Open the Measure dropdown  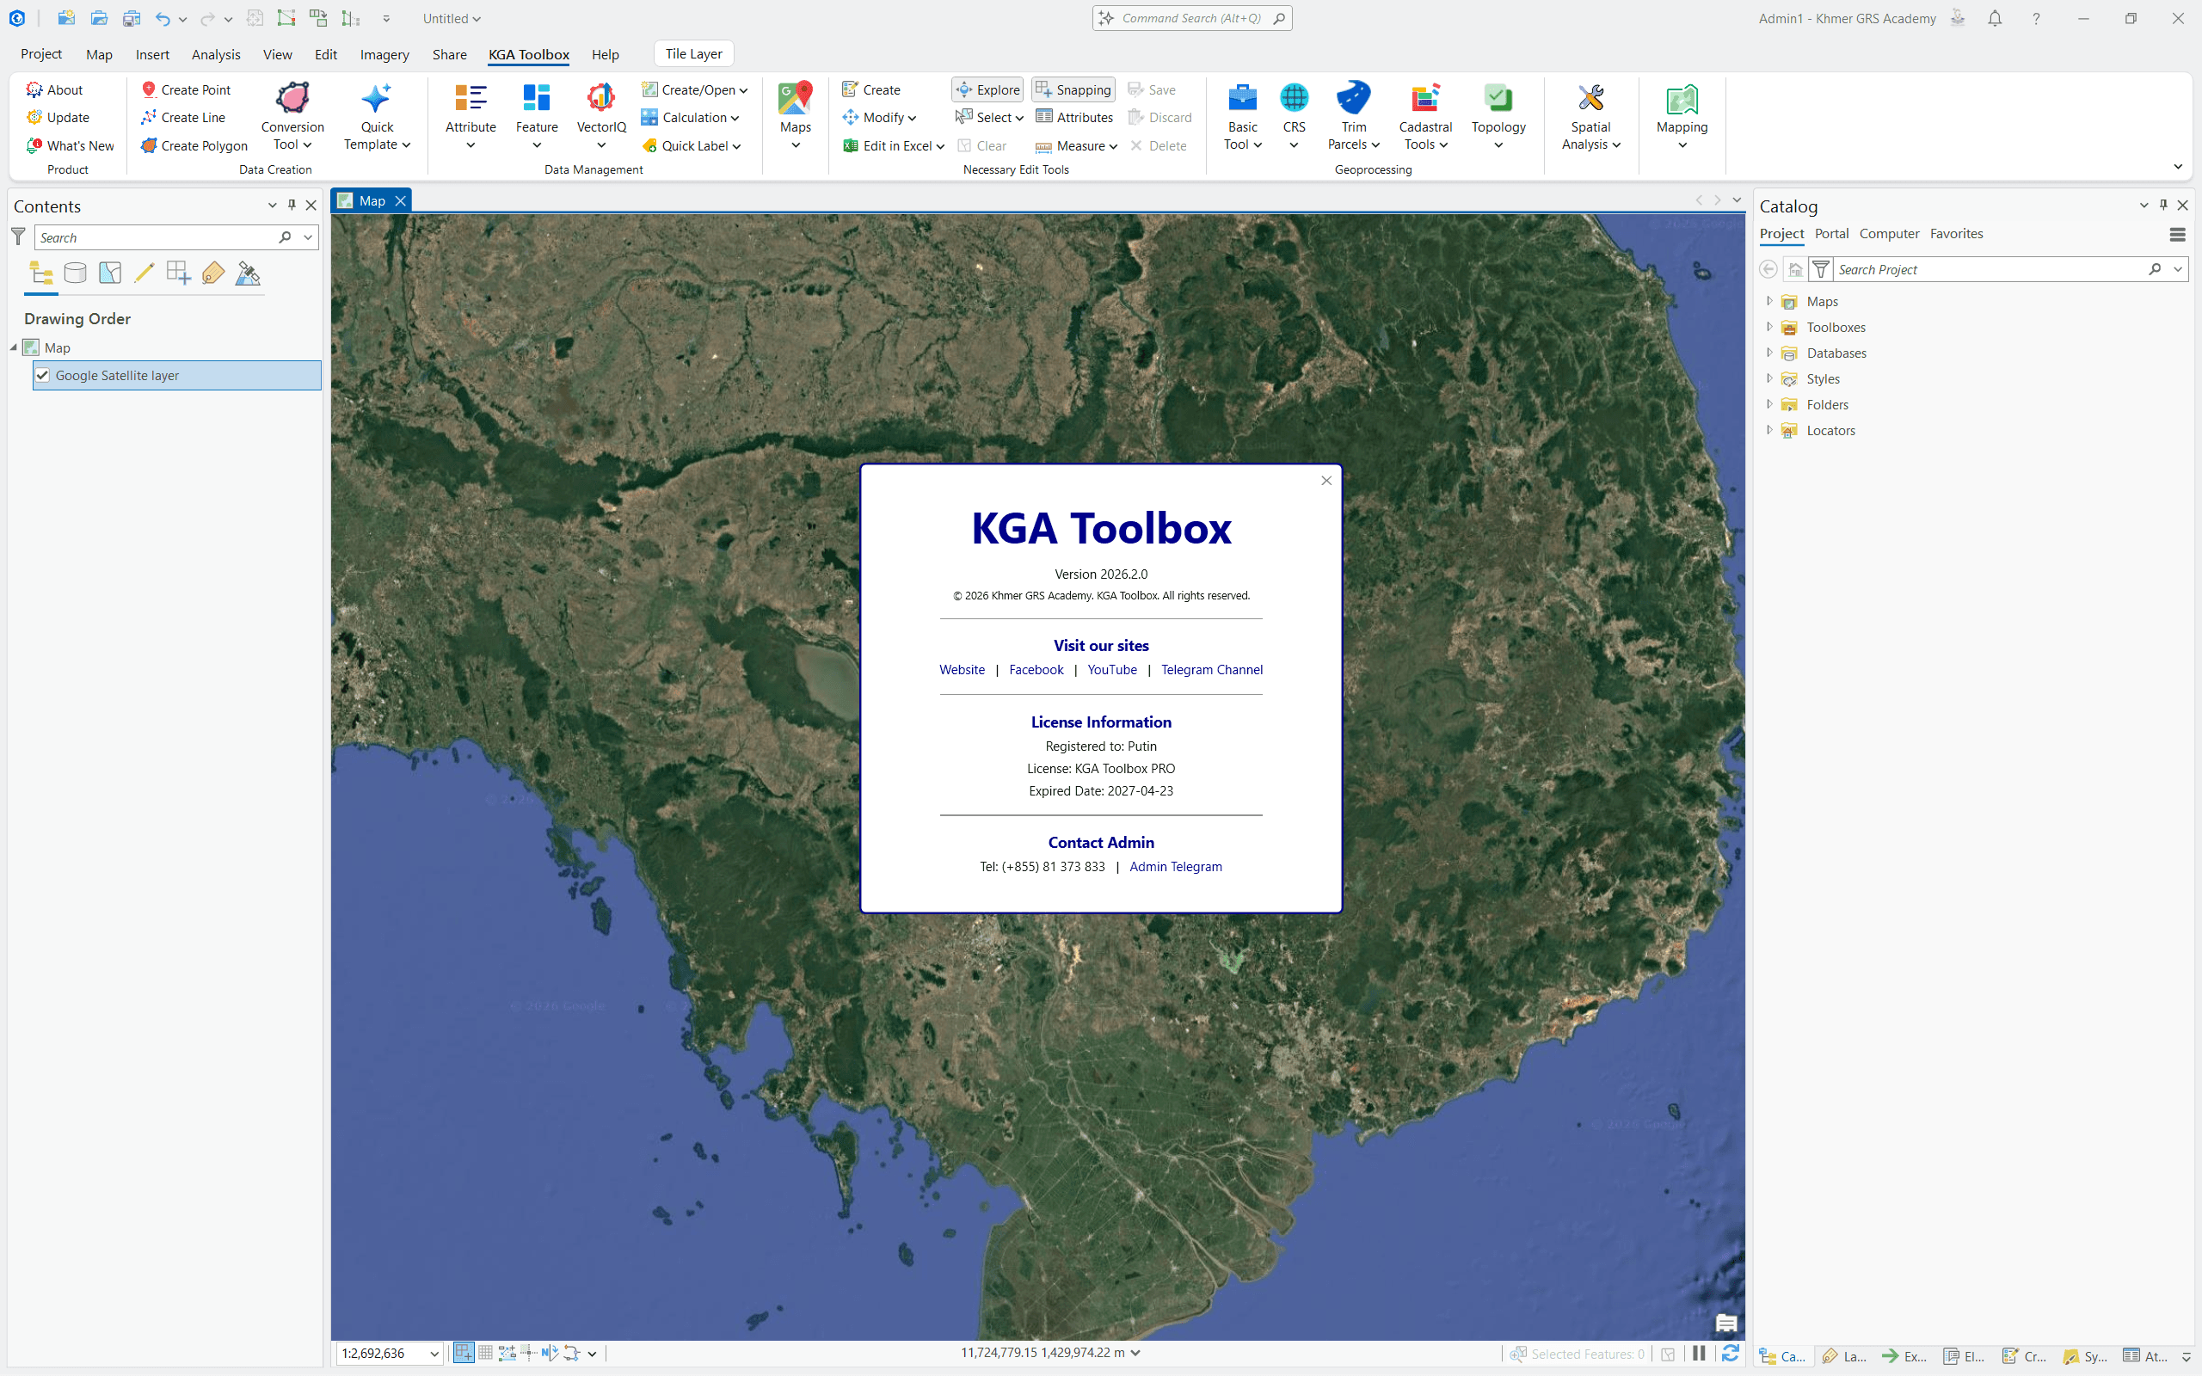(1076, 145)
